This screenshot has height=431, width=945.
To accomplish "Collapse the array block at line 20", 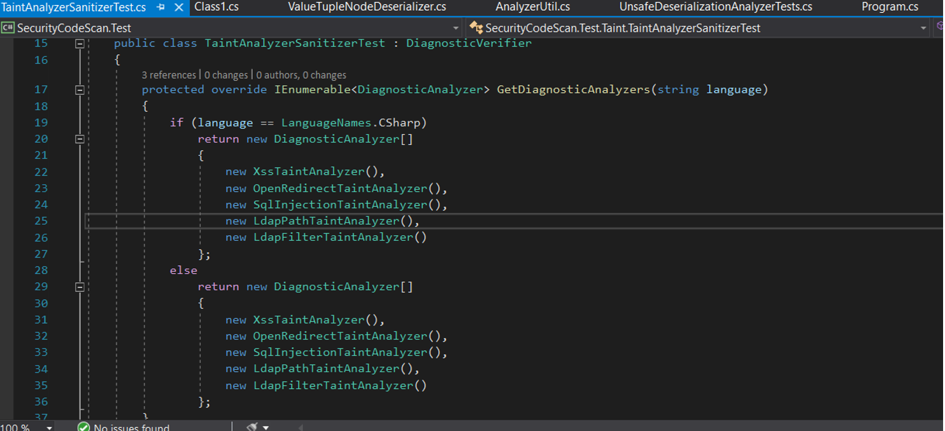I will coord(80,139).
